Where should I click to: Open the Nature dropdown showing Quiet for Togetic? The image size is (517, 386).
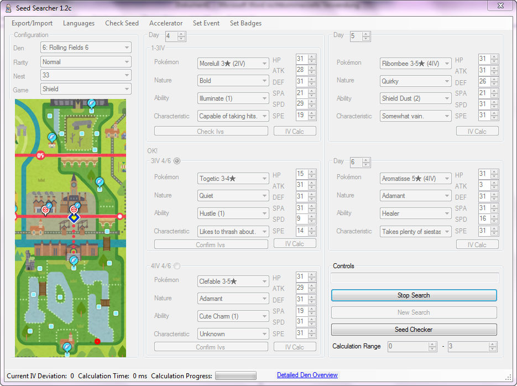(x=233, y=195)
